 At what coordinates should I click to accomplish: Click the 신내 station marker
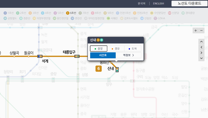[x=117, y=70]
